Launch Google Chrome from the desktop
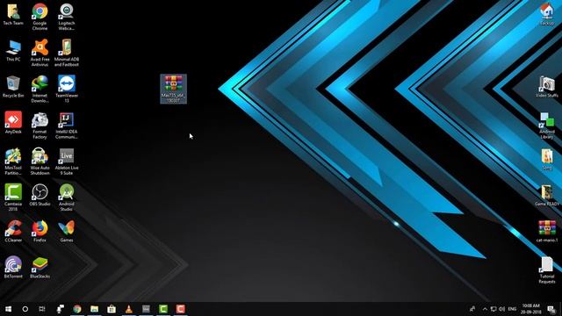Viewport: 562px width, 316px height. point(40,17)
